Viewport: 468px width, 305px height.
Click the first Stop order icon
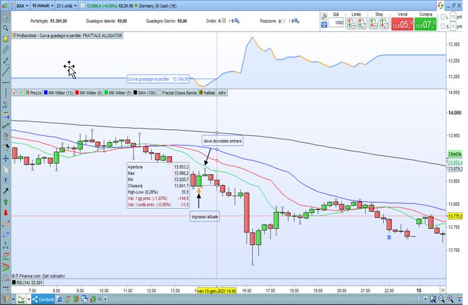(x=374, y=24)
